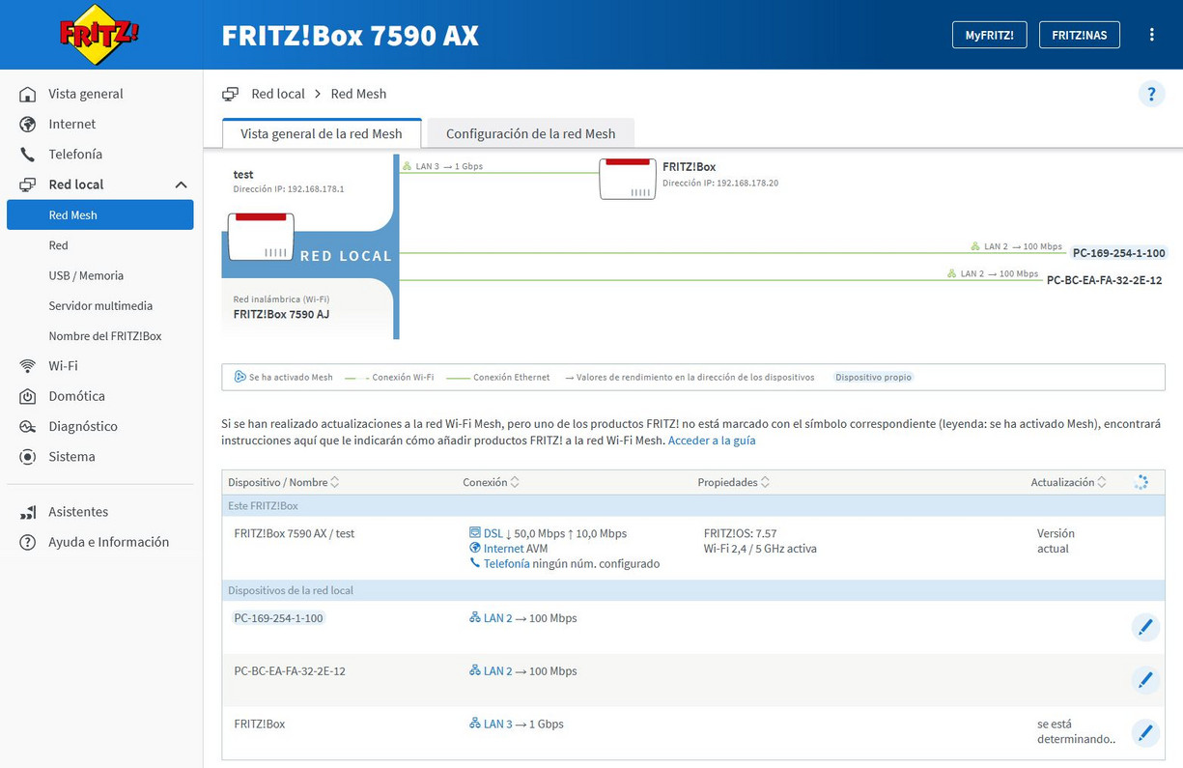This screenshot has width=1183, height=768.
Task: Click the Diagnóstico icon
Action: pyautogui.click(x=28, y=426)
